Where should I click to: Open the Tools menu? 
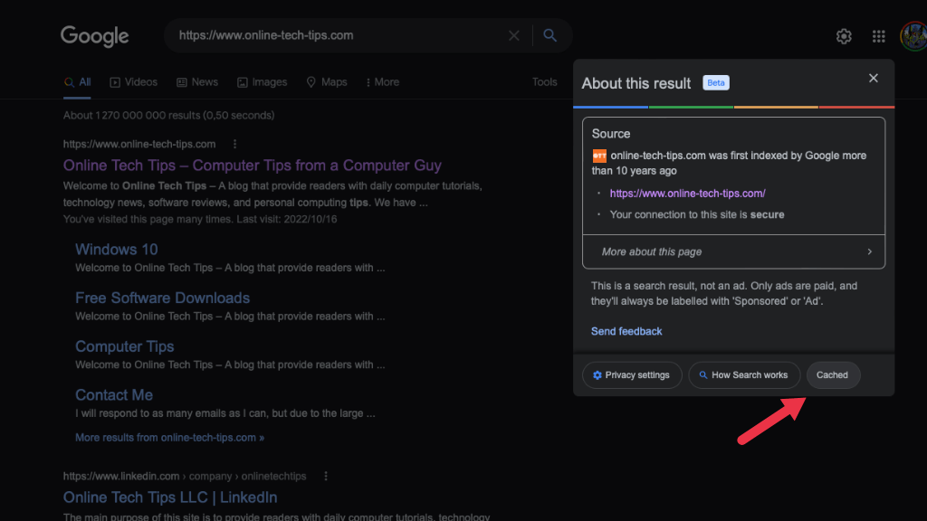(x=544, y=82)
